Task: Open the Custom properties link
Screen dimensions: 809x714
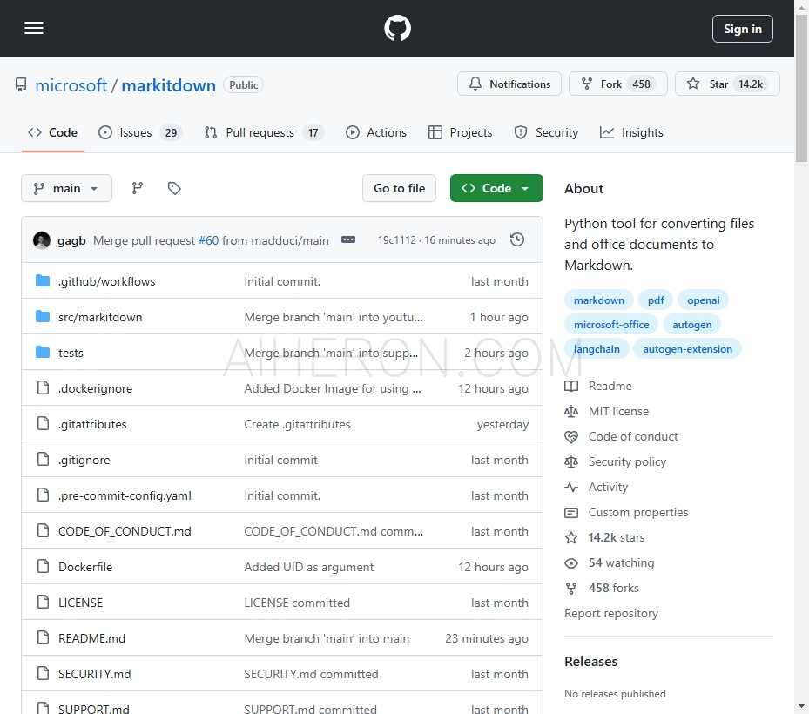Action: (x=638, y=512)
